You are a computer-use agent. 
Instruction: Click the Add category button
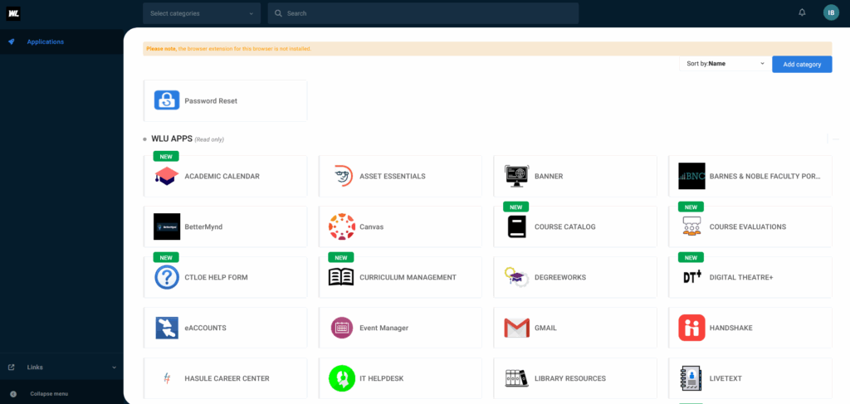point(802,64)
